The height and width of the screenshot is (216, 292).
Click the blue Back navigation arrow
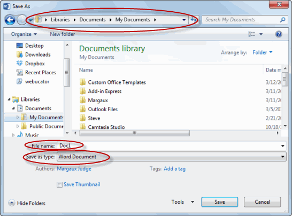[x=10, y=20]
